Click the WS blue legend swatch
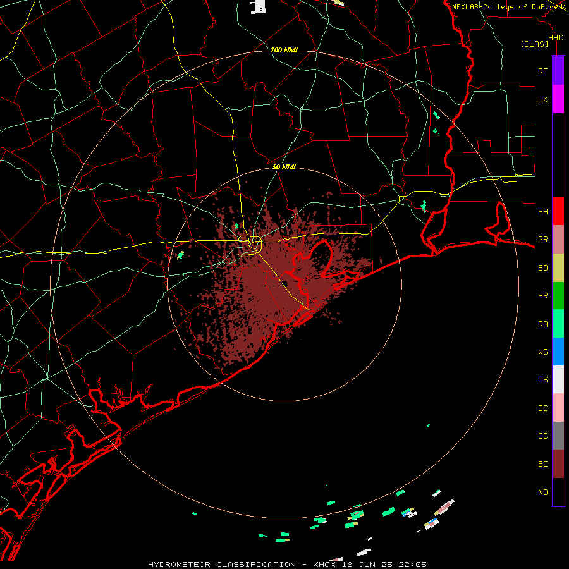The width and height of the screenshot is (569, 569). pyautogui.click(x=558, y=352)
